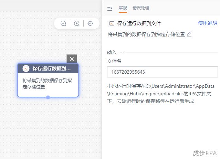Select the 保存运行数据到 node header
This screenshot has height=159, width=220.
tap(48, 68)
